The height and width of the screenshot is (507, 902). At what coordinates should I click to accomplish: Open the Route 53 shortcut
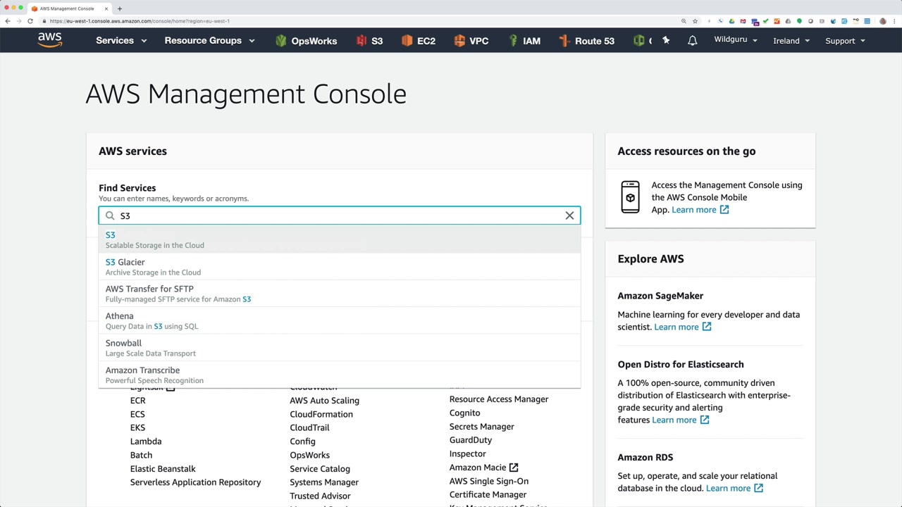tap(586, 41)
